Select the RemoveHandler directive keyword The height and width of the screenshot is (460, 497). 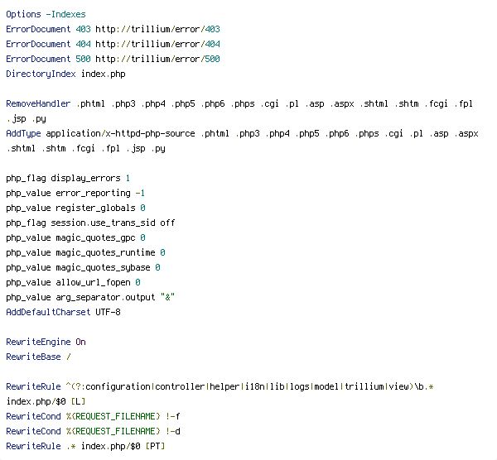[x=38, y=103]
